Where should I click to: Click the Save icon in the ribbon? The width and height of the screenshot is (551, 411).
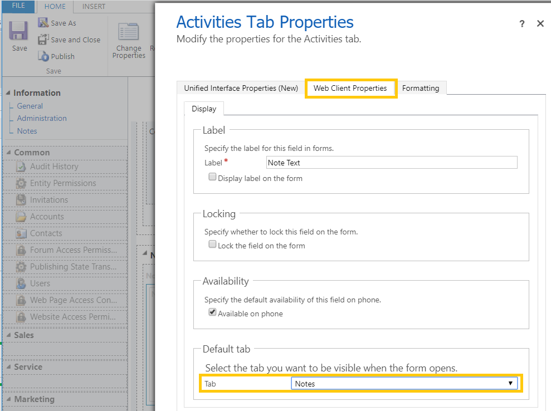coord(18,35)
